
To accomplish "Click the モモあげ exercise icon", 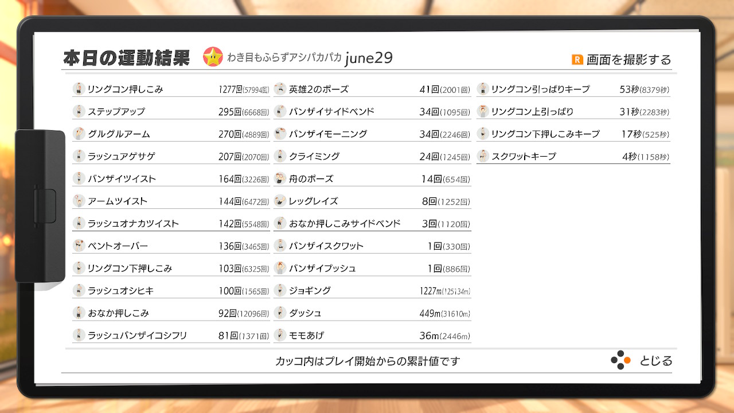I will (280, 335).
